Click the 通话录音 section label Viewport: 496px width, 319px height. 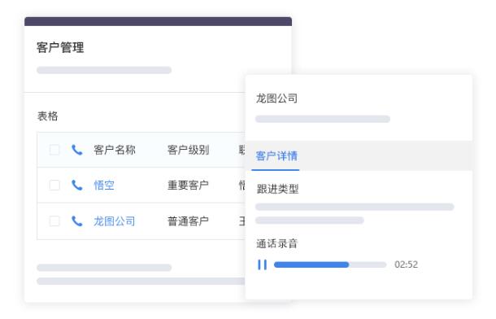coord(276,243)
